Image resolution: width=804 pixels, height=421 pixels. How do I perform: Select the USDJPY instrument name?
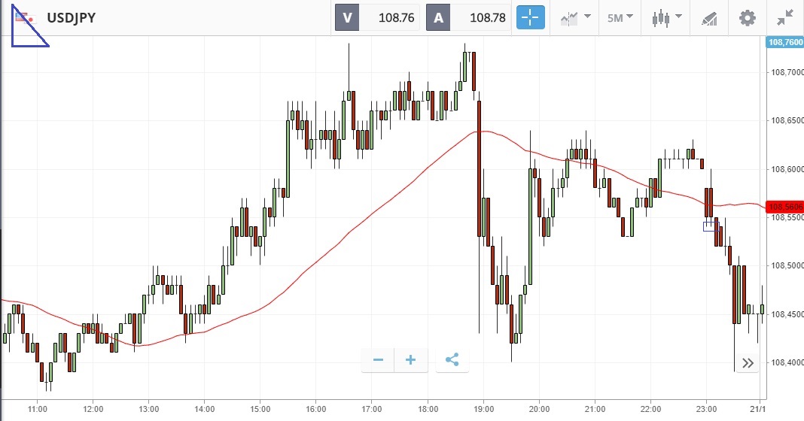[71, 18]
